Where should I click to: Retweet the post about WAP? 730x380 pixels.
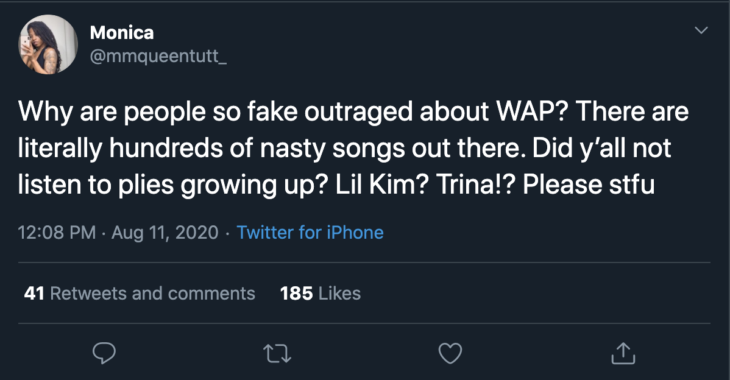(278, 353)
